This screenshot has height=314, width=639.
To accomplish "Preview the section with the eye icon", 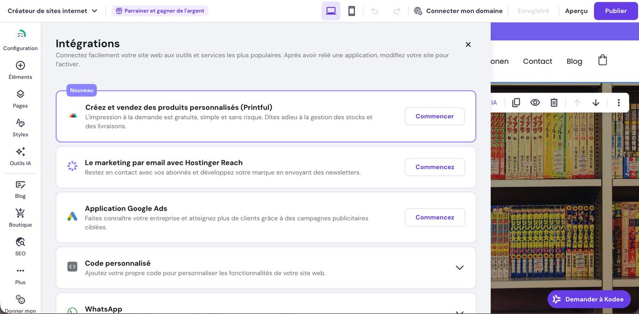I will click(x=535, y=102).
